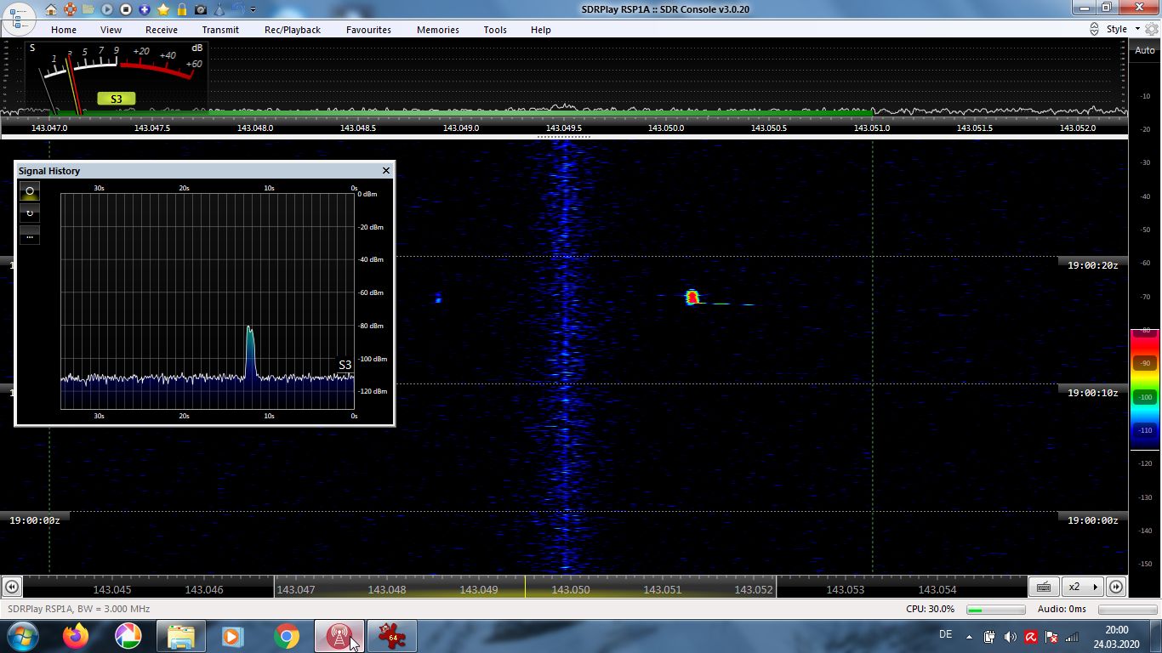The height and width of the screenshot is (653, 1162).
Task: Click the padlock lock icon
Action: (182, 9)
